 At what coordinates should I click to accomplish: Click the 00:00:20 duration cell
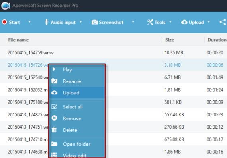215,52
